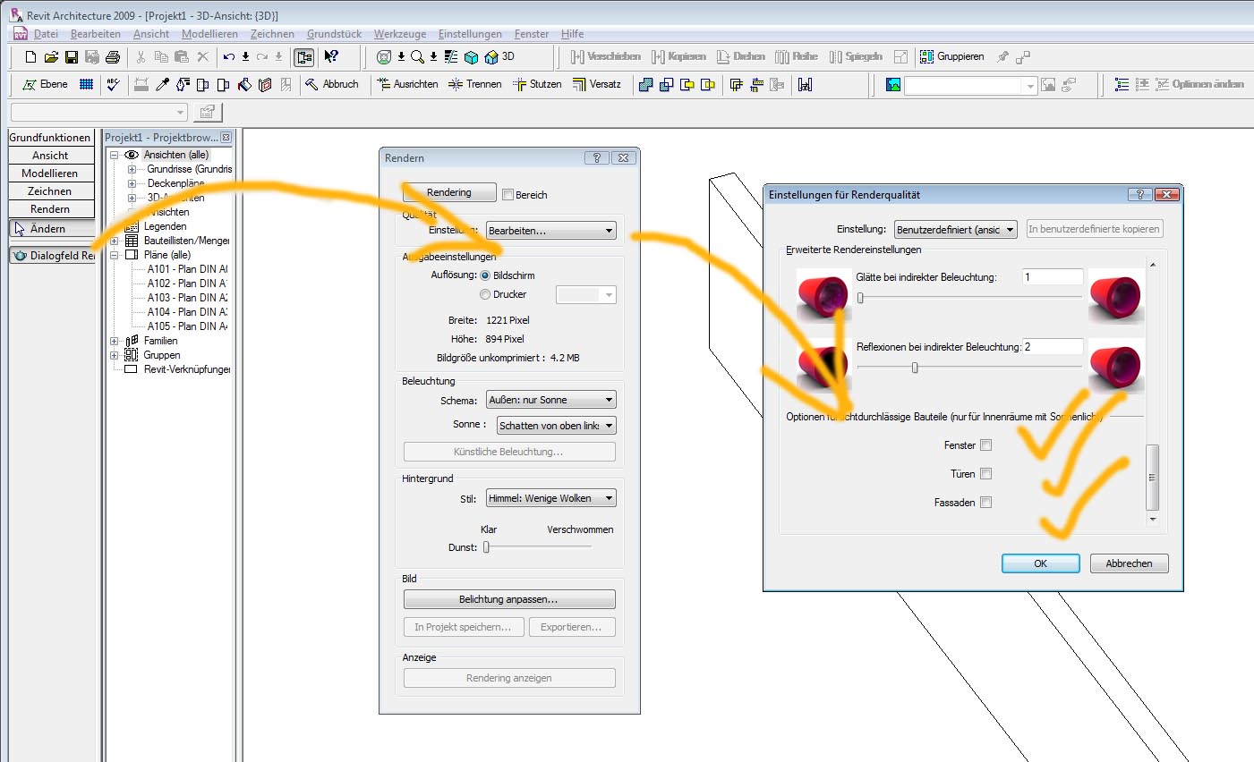The image size is (1254, 762).
Task: Click the Reflexionen value input field
Action: pyautogui.click(x=1053, y=347)
